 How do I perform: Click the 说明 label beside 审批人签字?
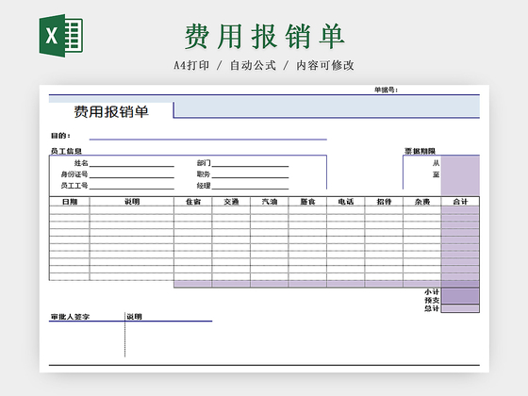tap(134, 317)
